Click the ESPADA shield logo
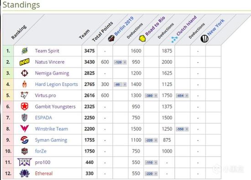 click(25, 118)
